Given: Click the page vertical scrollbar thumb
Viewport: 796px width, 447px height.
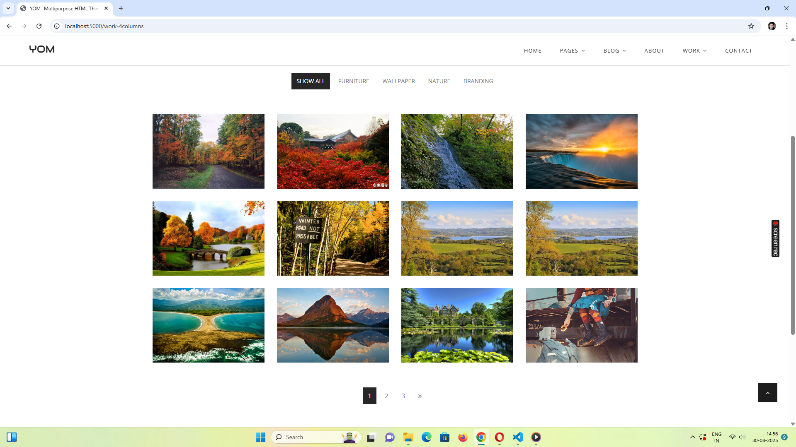Looking at the screenshot, I should [x=793, y=235].
